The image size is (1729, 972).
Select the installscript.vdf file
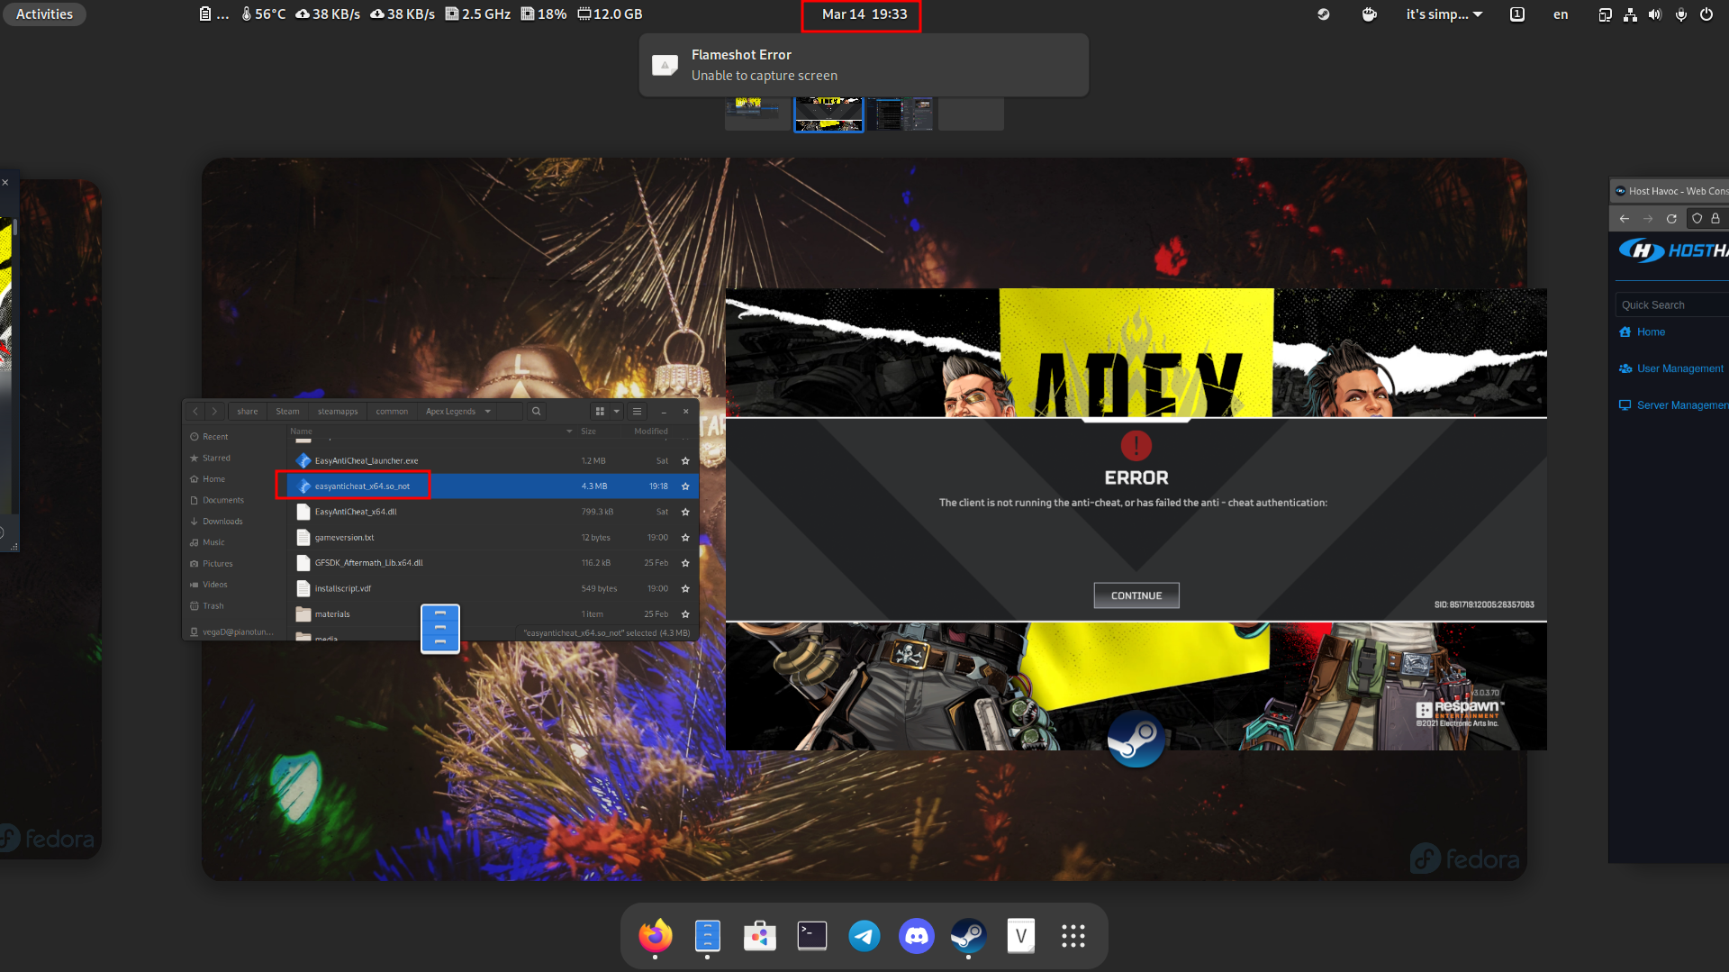tap(493, 589)
